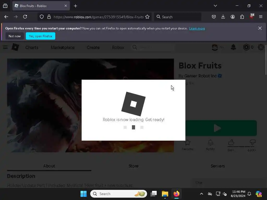Open Roblox notifications bell
Screen dimensions: 267x200
tap(233, 47)
